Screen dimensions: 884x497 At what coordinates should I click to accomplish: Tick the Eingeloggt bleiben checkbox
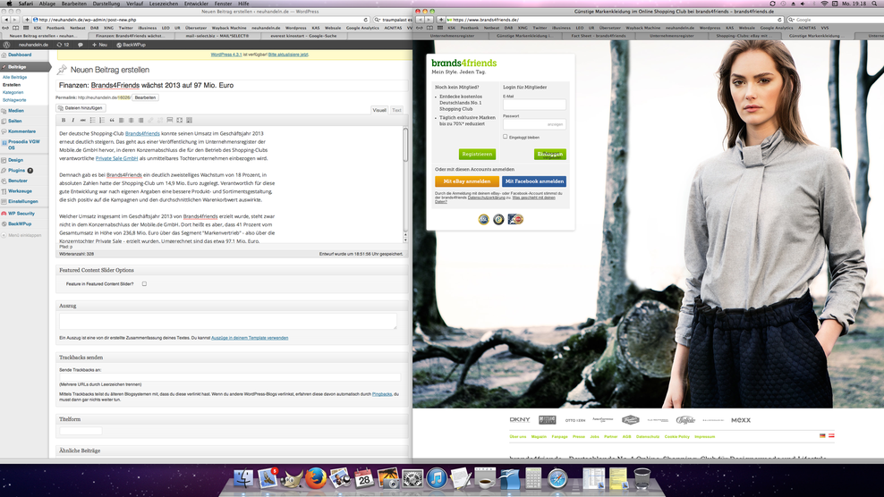pos(506,137)
